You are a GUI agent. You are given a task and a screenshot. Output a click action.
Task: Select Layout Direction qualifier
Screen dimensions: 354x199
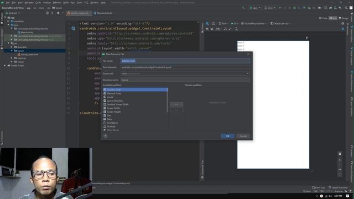pyautogui.click(x=136, y=101)
